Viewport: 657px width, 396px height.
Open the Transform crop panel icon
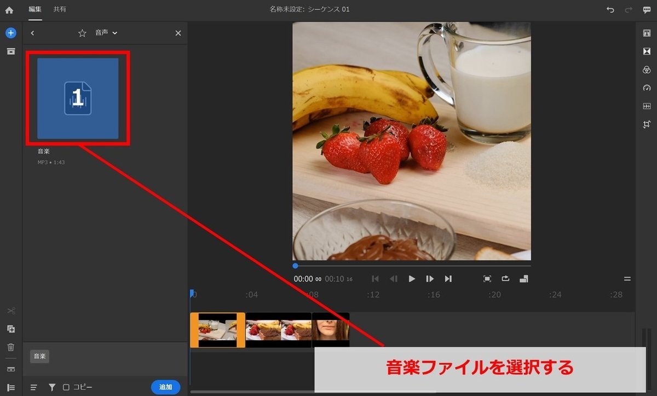pos(647,124)
